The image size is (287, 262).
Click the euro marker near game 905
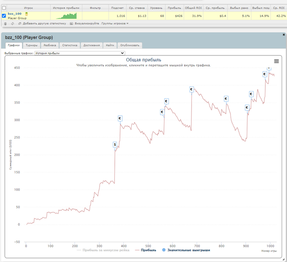247,107
